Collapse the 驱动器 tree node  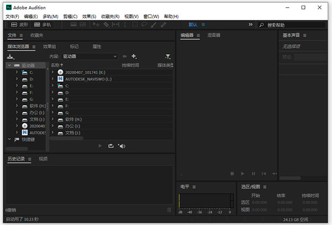(x=9, y=65)
